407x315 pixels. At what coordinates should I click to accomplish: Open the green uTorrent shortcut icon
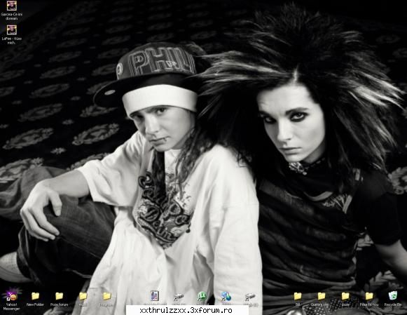tap(202, 296)
